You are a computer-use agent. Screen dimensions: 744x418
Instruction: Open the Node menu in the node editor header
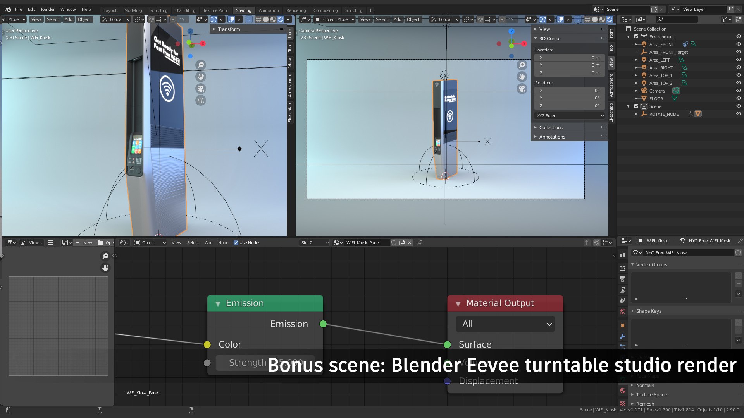point(223,243)
